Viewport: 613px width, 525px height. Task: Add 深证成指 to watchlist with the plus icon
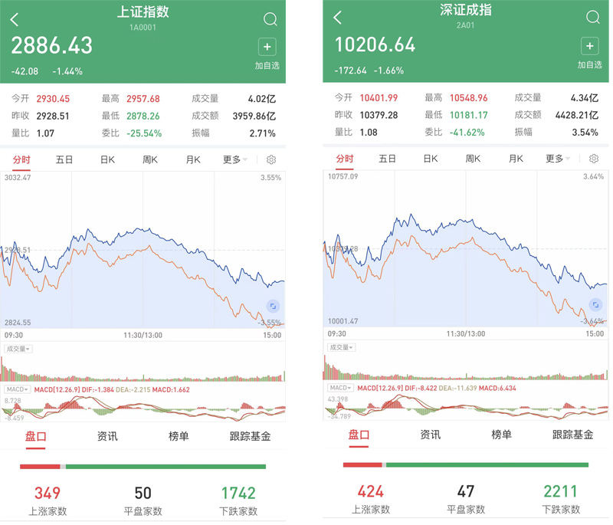(590, 46)
